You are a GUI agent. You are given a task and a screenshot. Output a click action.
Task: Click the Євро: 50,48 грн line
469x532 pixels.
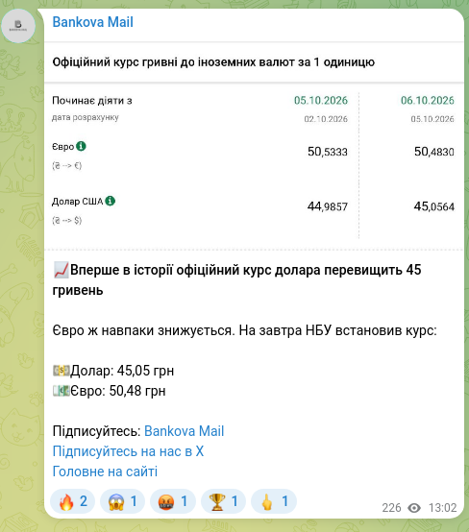(x=110, y=391)
